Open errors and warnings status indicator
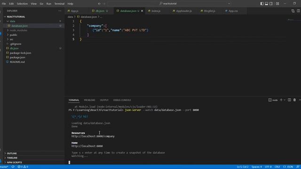301x169 pixels. point(23,167)
